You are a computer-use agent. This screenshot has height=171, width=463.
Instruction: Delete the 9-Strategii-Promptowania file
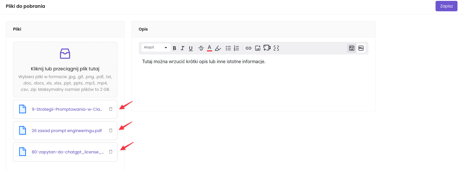pos(111,109)
